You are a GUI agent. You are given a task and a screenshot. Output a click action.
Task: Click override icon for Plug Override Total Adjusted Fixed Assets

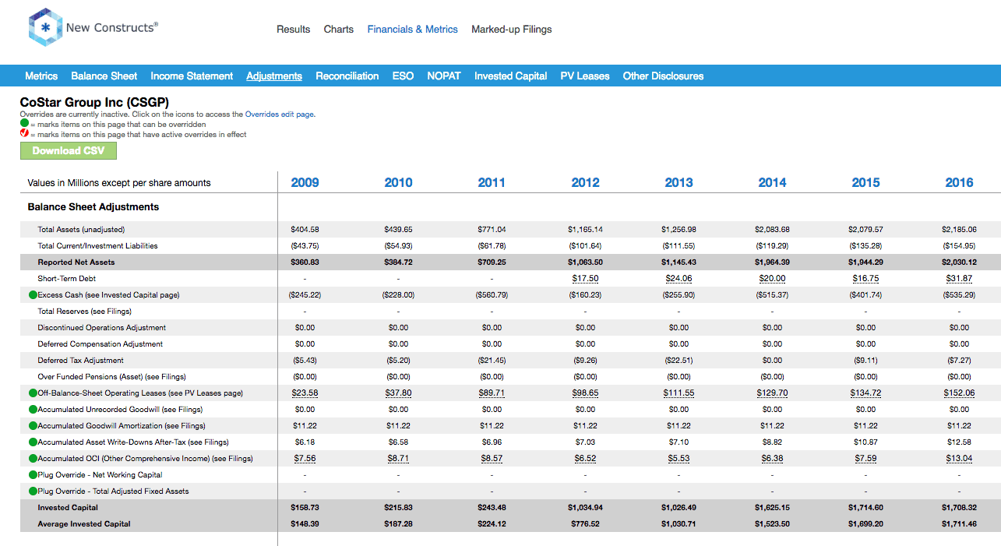tap(33, 491)
